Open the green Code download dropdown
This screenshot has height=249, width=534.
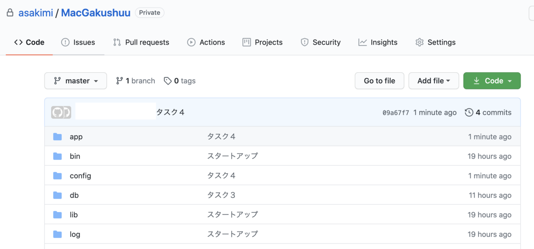[x=492, y=81]
